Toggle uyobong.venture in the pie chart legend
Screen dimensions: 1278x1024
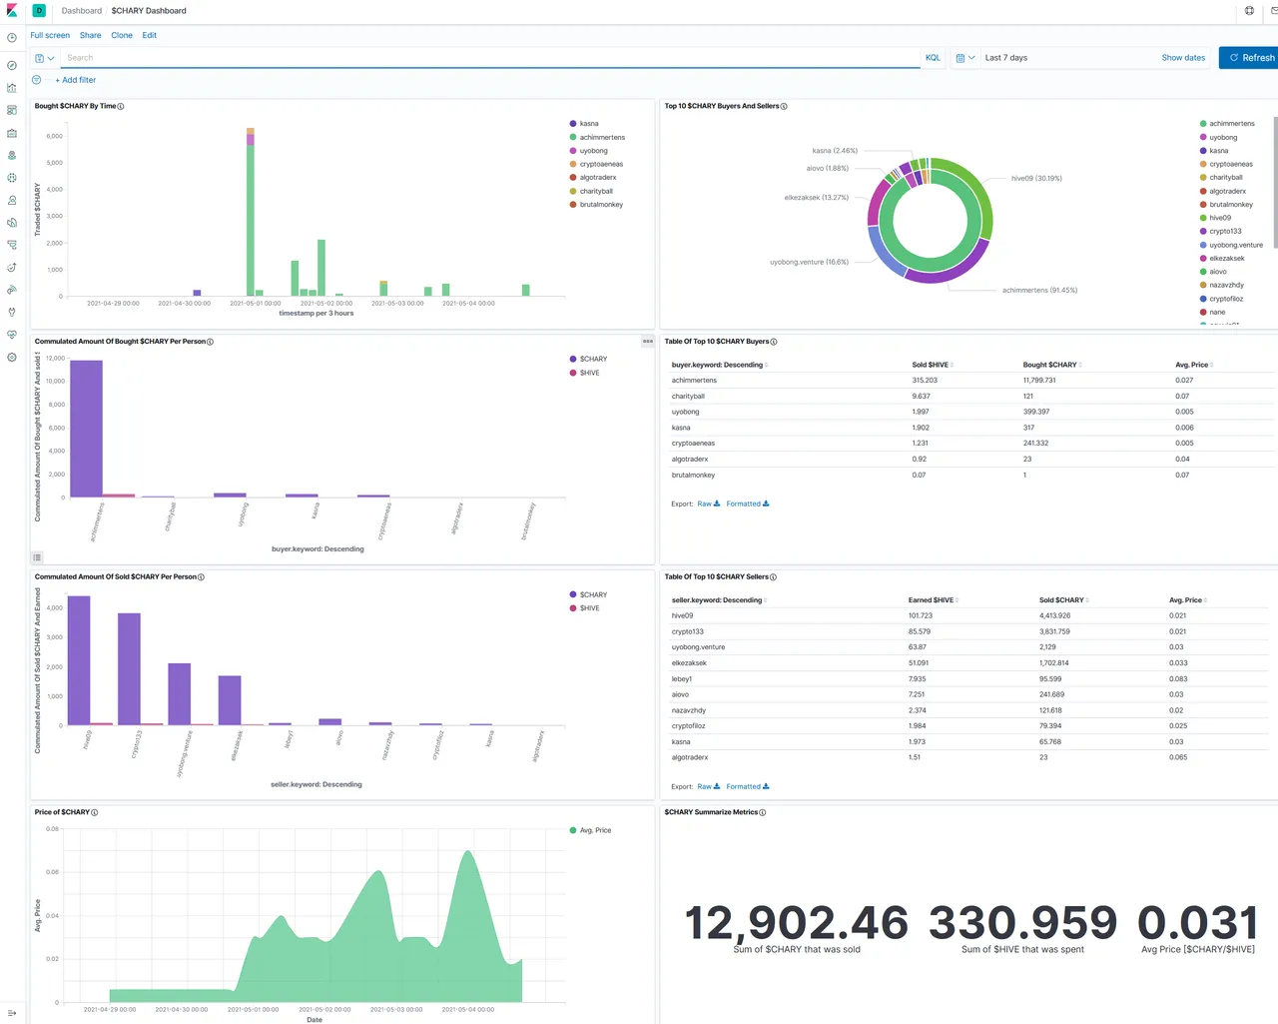click(x=1236, y=245)
